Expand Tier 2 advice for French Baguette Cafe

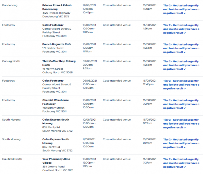181,48
